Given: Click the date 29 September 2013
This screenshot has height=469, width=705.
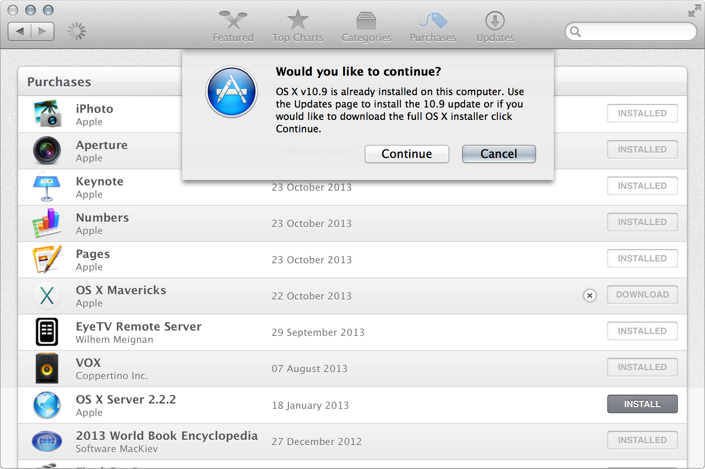Looking at the screenshot, I should point(318,332).
